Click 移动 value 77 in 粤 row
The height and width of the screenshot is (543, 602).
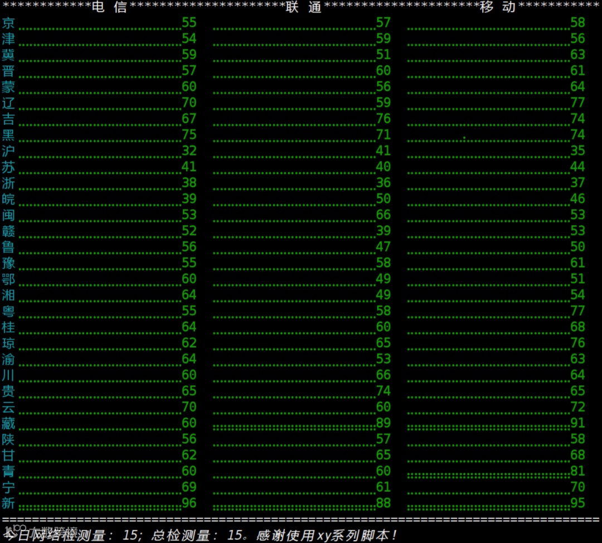tap(578, 311)
